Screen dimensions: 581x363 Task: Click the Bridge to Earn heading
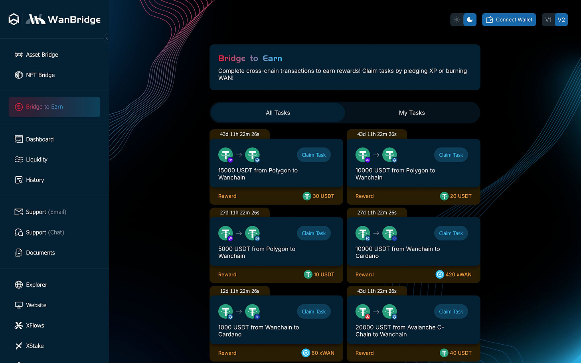250,59
